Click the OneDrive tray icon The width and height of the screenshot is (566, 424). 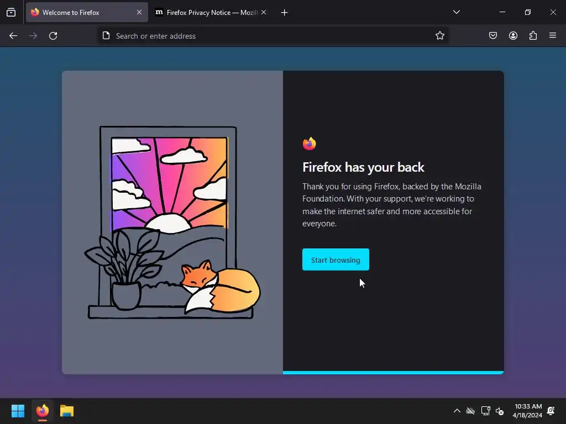point(470,411)
